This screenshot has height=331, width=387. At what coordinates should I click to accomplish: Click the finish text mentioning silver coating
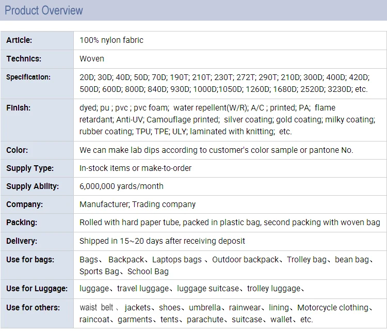click(227, 120)
